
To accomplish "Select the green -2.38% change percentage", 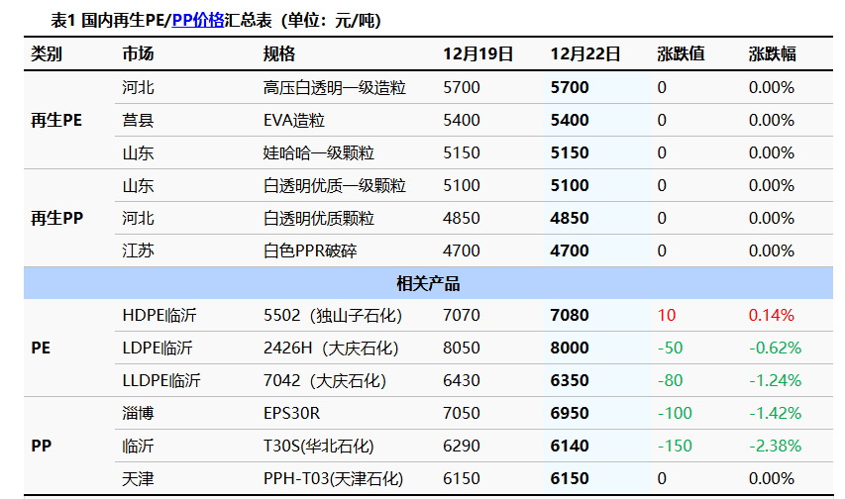I will click(x=775, y=447).
